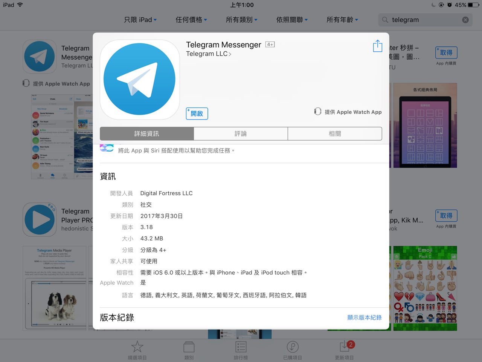
Task: Tap the 資訊 section heading
Action: click(108, 176)
